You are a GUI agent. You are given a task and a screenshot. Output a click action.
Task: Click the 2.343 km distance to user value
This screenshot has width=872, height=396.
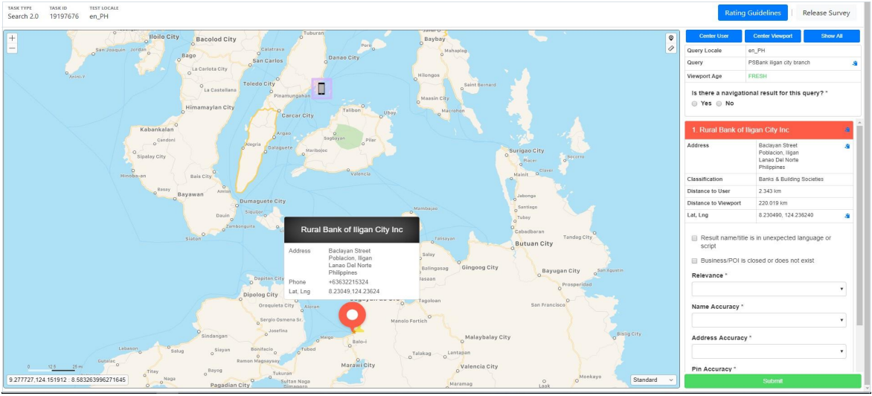[770, 191]
